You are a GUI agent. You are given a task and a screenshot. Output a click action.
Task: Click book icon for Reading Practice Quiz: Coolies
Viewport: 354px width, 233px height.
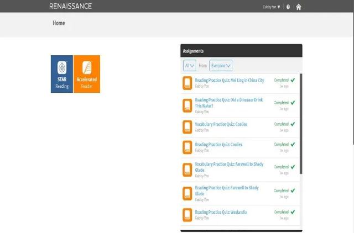click(x=188, y=147)
